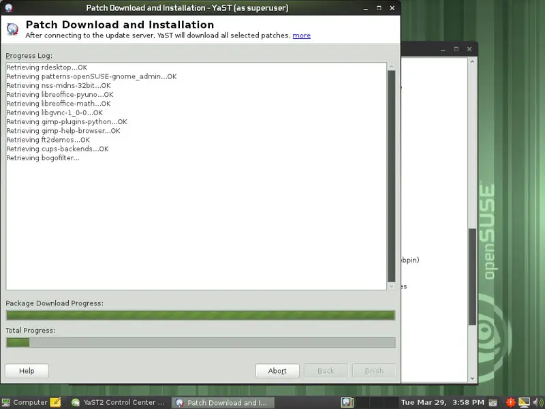The image size is (545, 409).
Task: Close the background YaST2 Control Center window
Action: [469, 49]
